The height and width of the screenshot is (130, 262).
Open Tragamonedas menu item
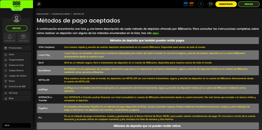[x=17, y=60]
